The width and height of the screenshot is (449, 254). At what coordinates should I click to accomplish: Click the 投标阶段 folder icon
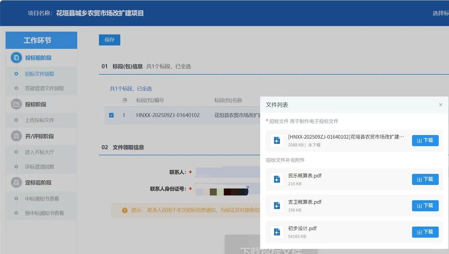[x=16, y=104]
